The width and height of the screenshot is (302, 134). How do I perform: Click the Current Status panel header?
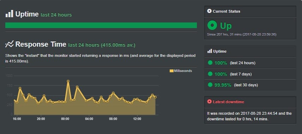coord(250,12)
